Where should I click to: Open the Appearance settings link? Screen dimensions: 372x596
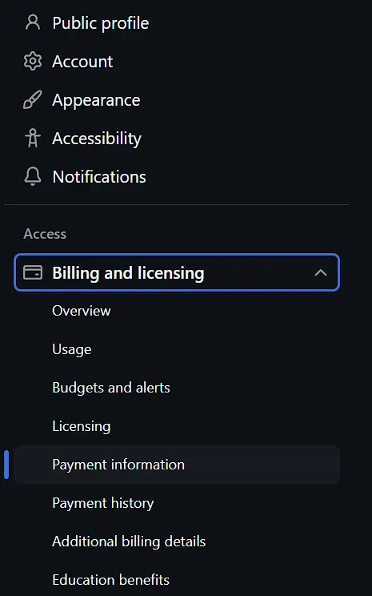coord(96,100)
